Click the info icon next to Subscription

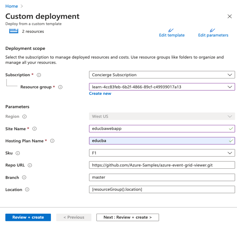pyautogui.click(x=39, y=75)
